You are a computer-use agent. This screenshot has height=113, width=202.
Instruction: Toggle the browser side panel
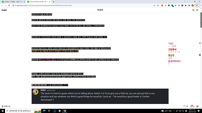[x=189, y=6]
